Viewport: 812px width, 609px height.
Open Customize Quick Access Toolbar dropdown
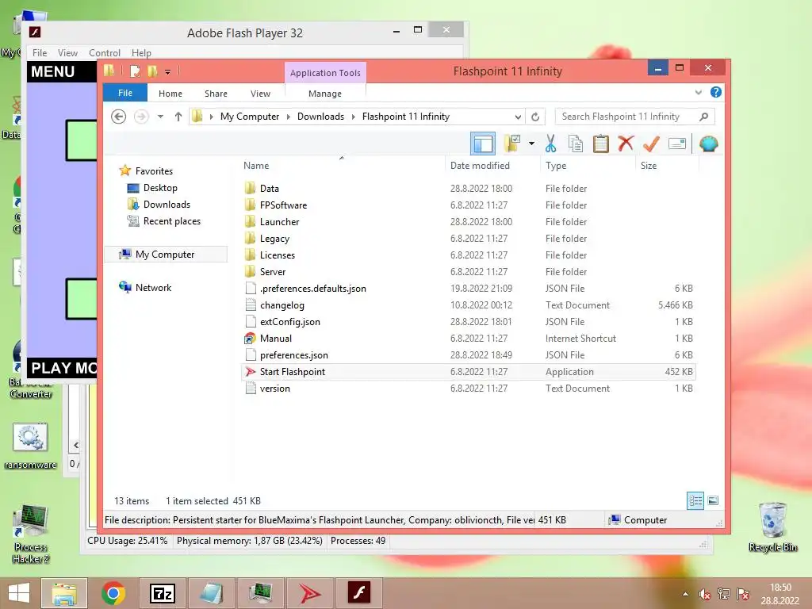(168, 71)
